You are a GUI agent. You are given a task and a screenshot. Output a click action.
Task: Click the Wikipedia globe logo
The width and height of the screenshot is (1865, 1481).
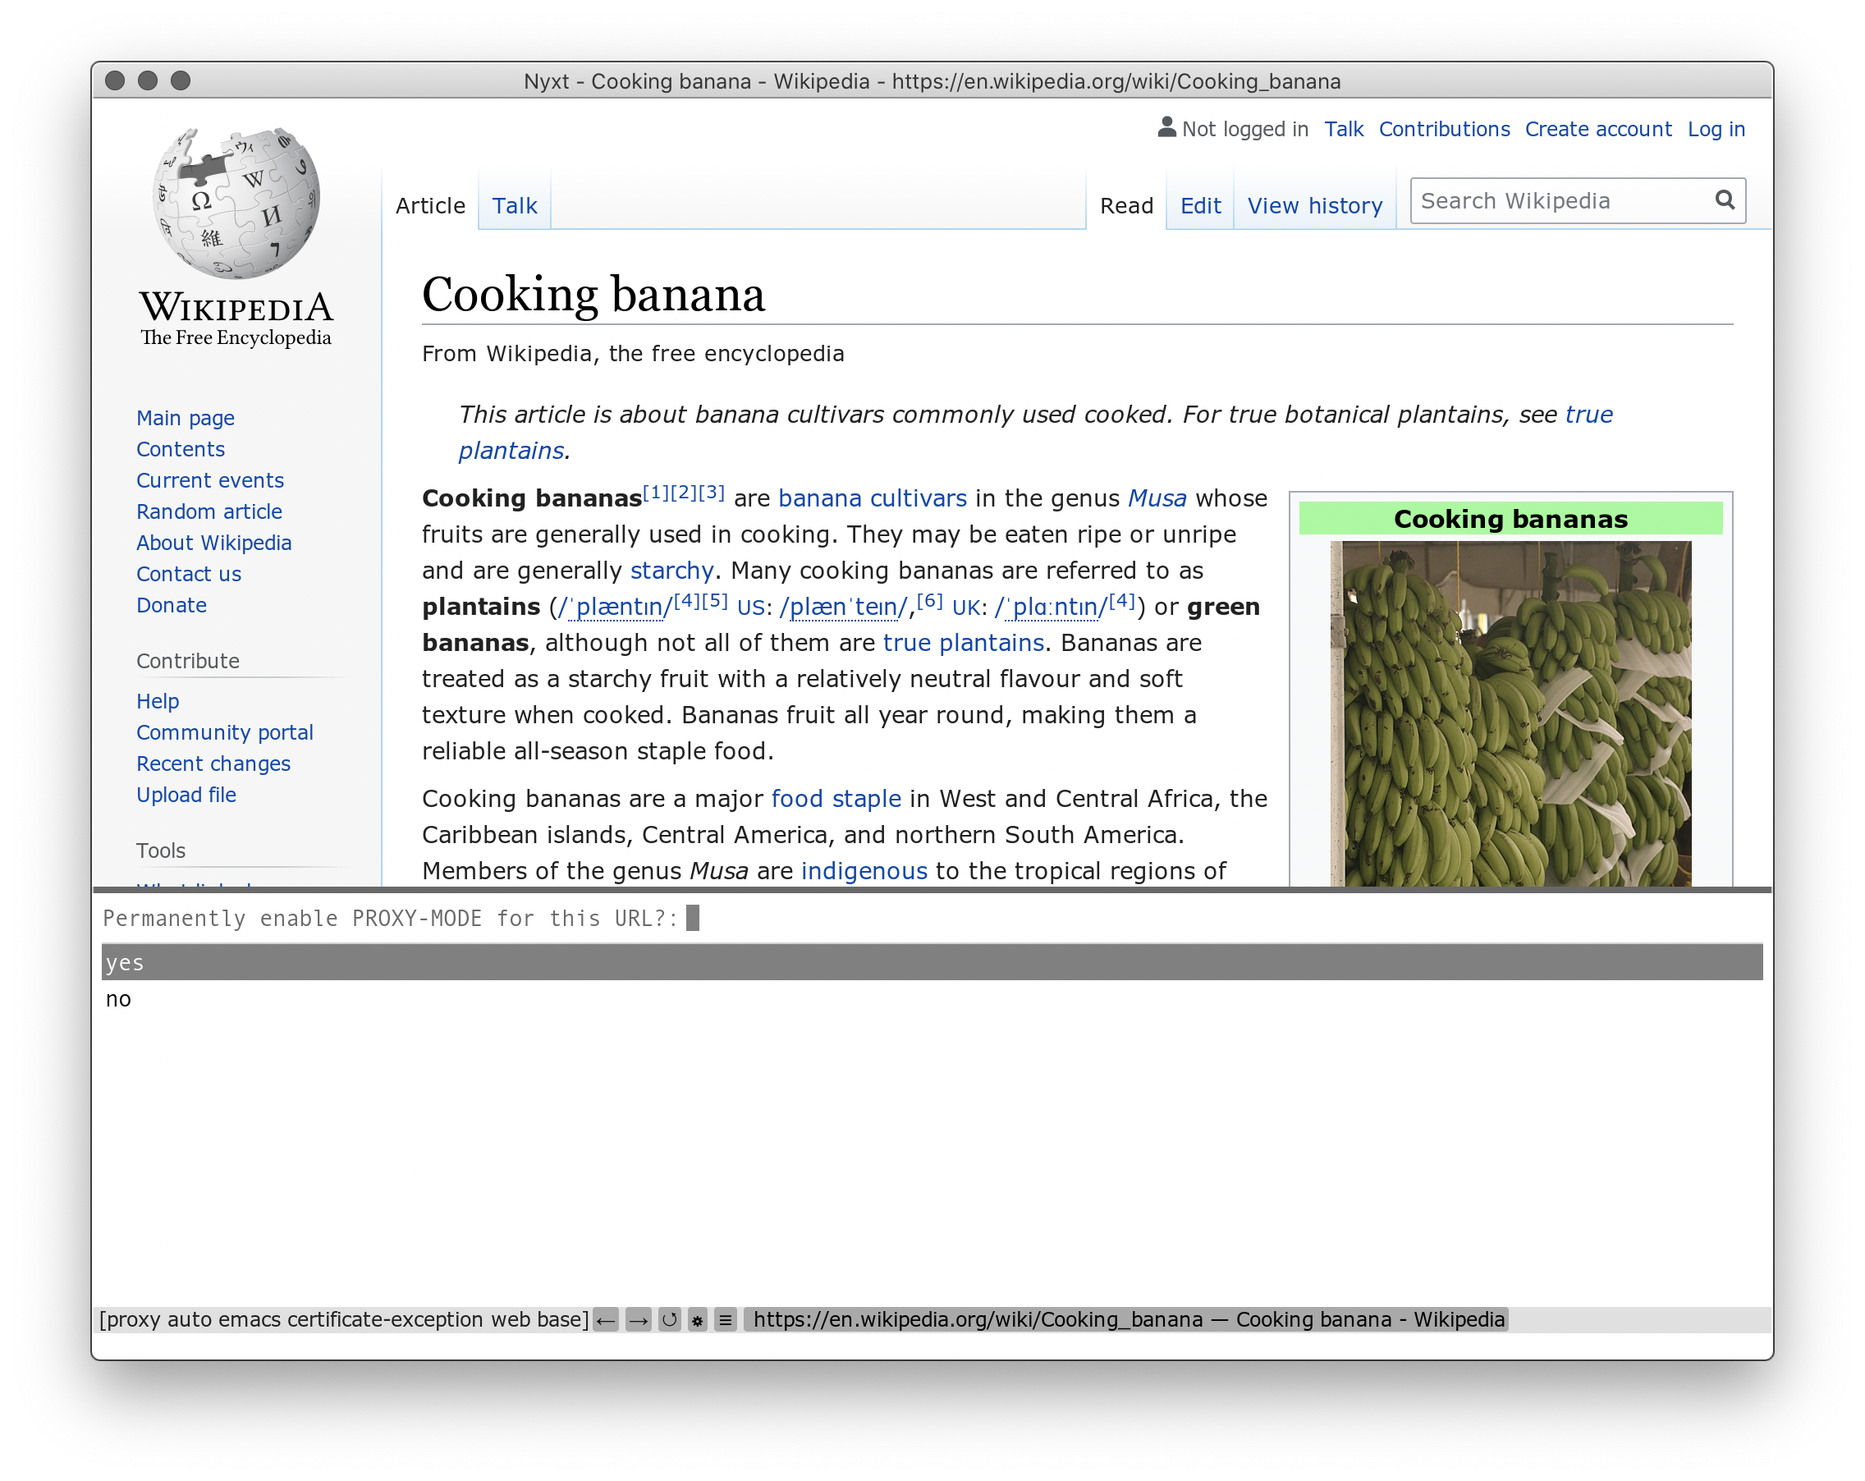pyautogui.click(x=236, y=204)
